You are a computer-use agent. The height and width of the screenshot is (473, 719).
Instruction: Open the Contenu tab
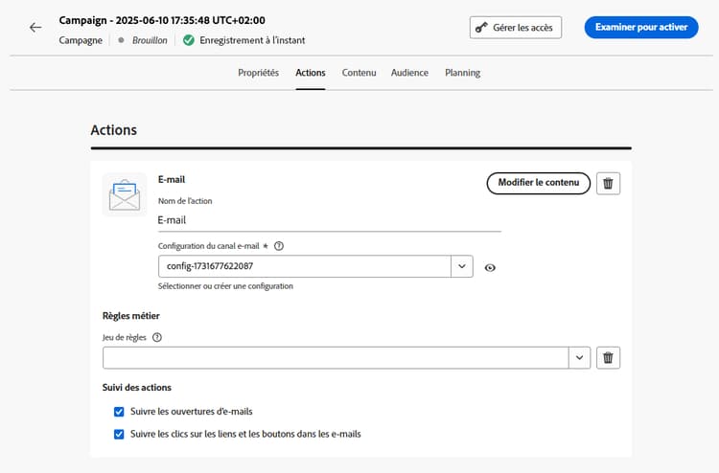coord(359,73)
